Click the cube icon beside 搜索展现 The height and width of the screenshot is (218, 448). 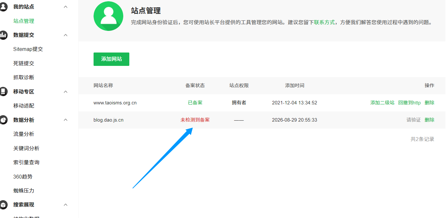pyautogui.click(x=3, y=205)
